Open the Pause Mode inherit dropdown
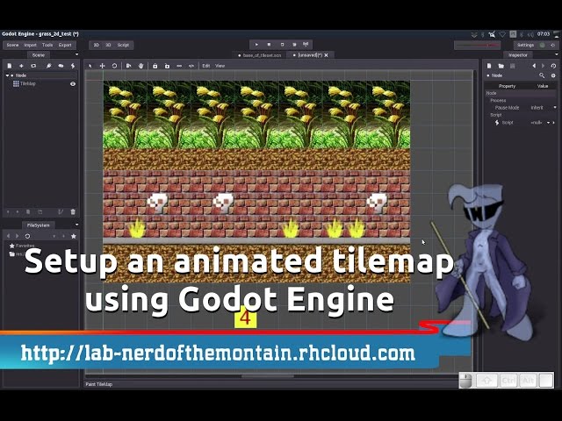Image resolution: width=562 pixels, height=421 pixels. pos(543,107)
